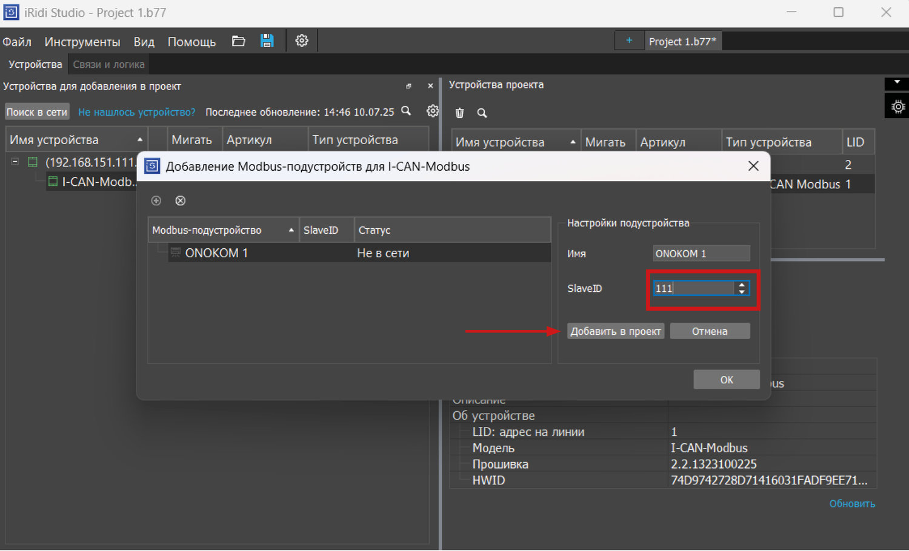Click the Имя field containing ONOKOM 1
Image resolution: width=909 pixels, height=551 pixels.
[701, 254]
